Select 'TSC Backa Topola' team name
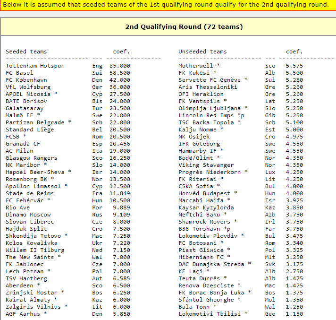 [206, 122]
